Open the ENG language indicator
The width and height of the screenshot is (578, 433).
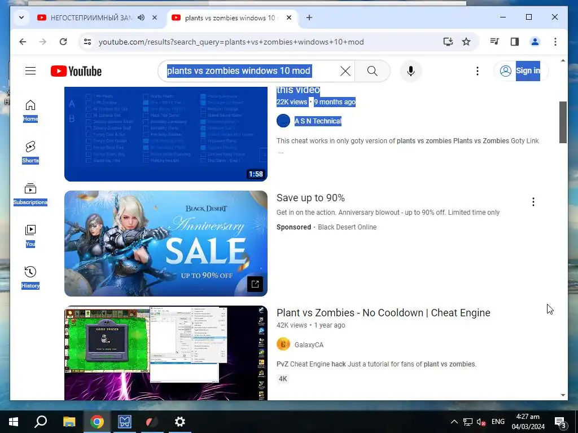(x=498, y=422)
